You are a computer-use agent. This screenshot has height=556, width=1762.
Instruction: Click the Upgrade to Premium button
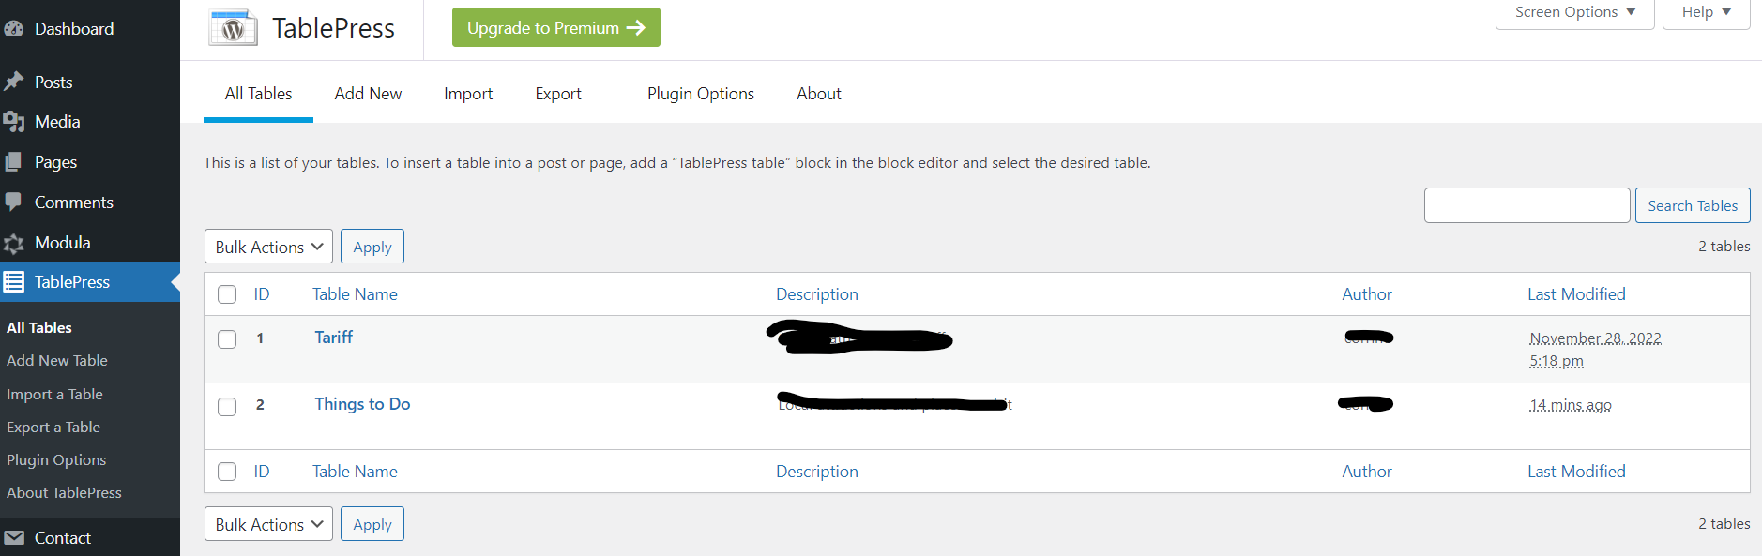click(555, 28)
